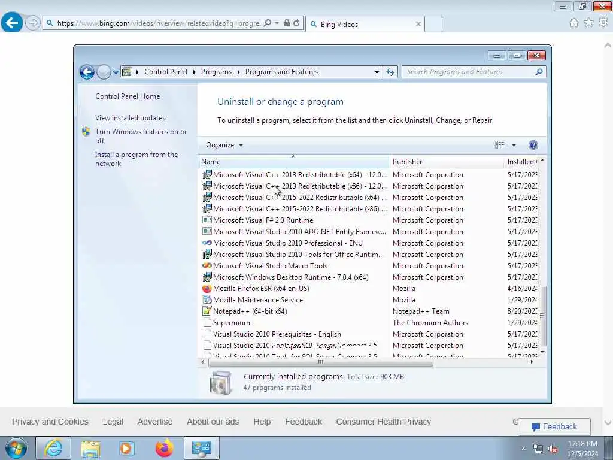
Task: Click the horizontal scrollbar right arrow
Action: point(532,362)
